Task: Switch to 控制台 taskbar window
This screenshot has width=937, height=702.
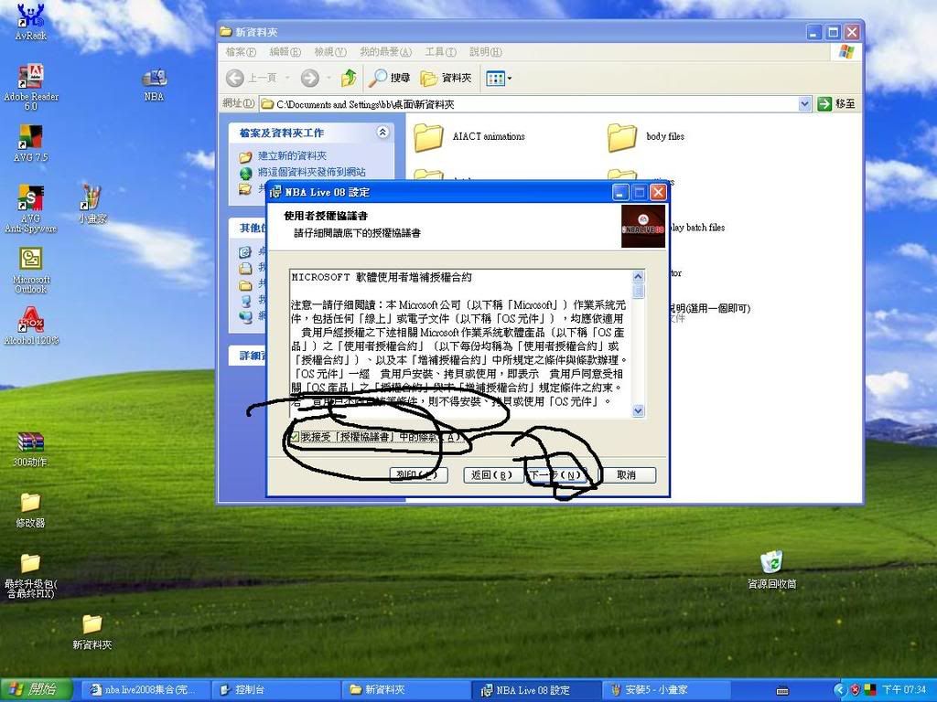Action: coord(275,690)
